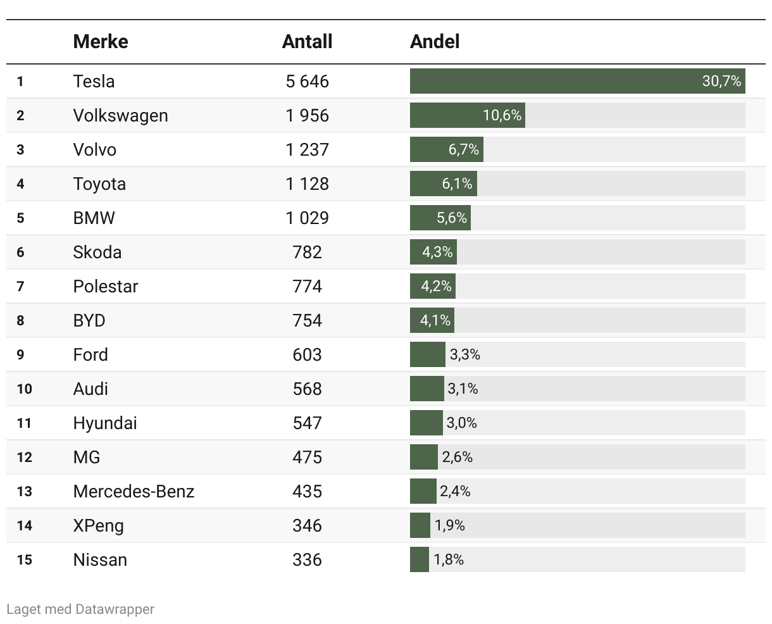Click the Antall column header
The width and height of the screenshot is (772, 624).
[x=307, y=42]
